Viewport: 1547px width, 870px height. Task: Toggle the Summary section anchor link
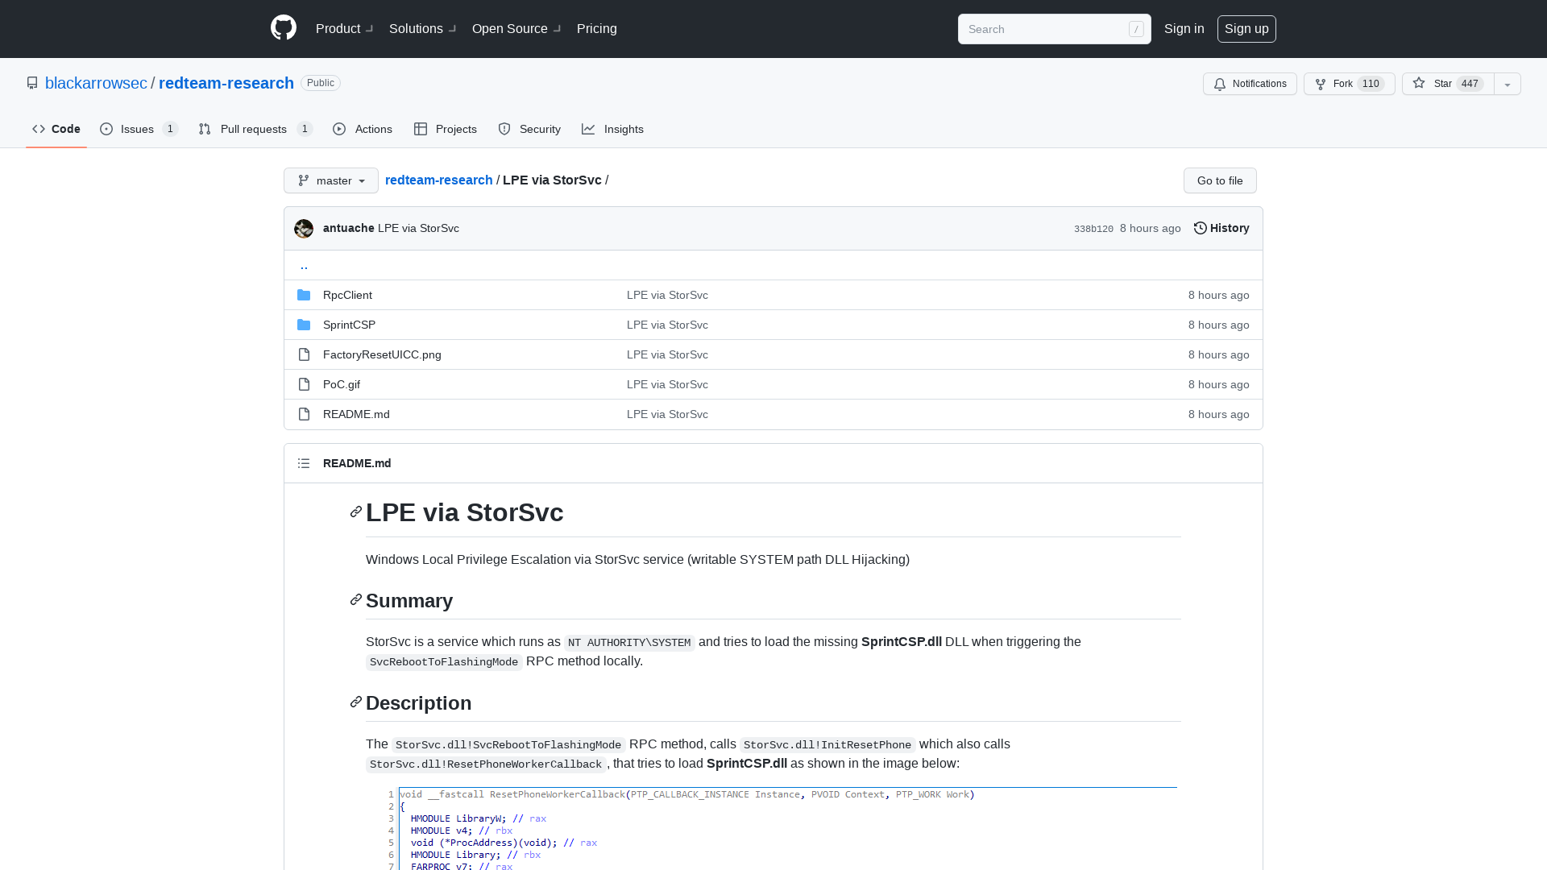355,600
